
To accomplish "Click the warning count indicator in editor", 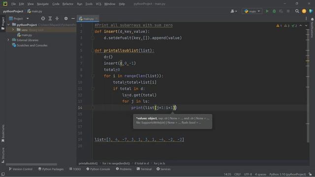I will pos(279,26).
